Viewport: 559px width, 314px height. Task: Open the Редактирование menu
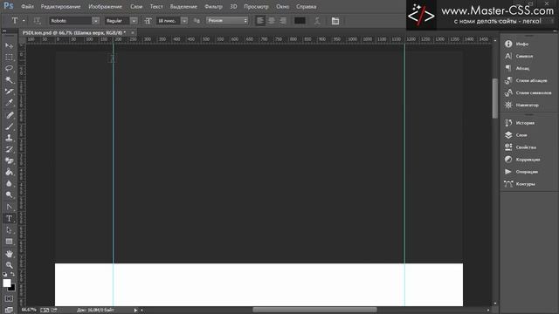pos(60,6)
